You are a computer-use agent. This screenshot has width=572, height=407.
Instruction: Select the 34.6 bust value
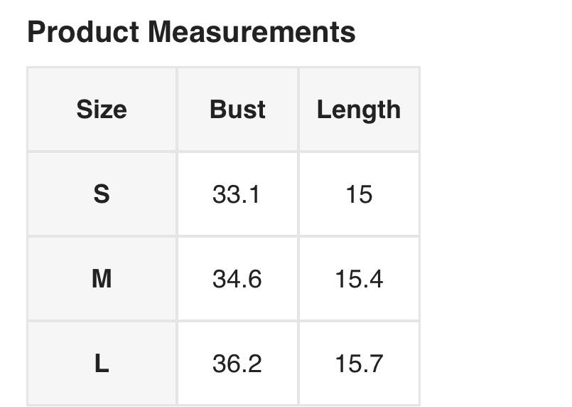coord(237,279)
